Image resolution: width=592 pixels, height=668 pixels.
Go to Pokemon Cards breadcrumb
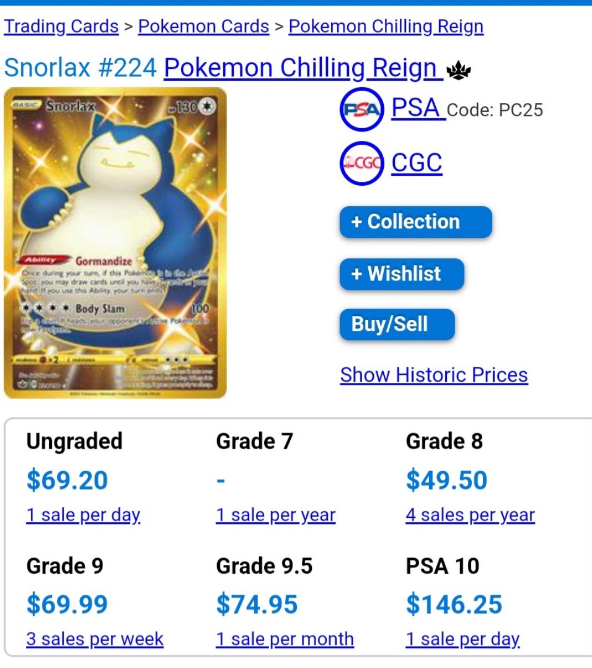coord(204,26)
